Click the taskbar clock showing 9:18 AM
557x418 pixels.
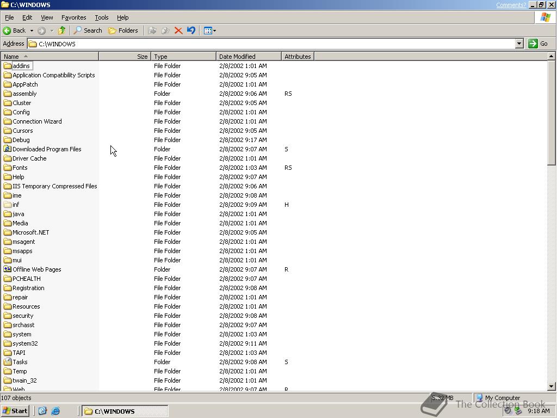pos(539,411)
